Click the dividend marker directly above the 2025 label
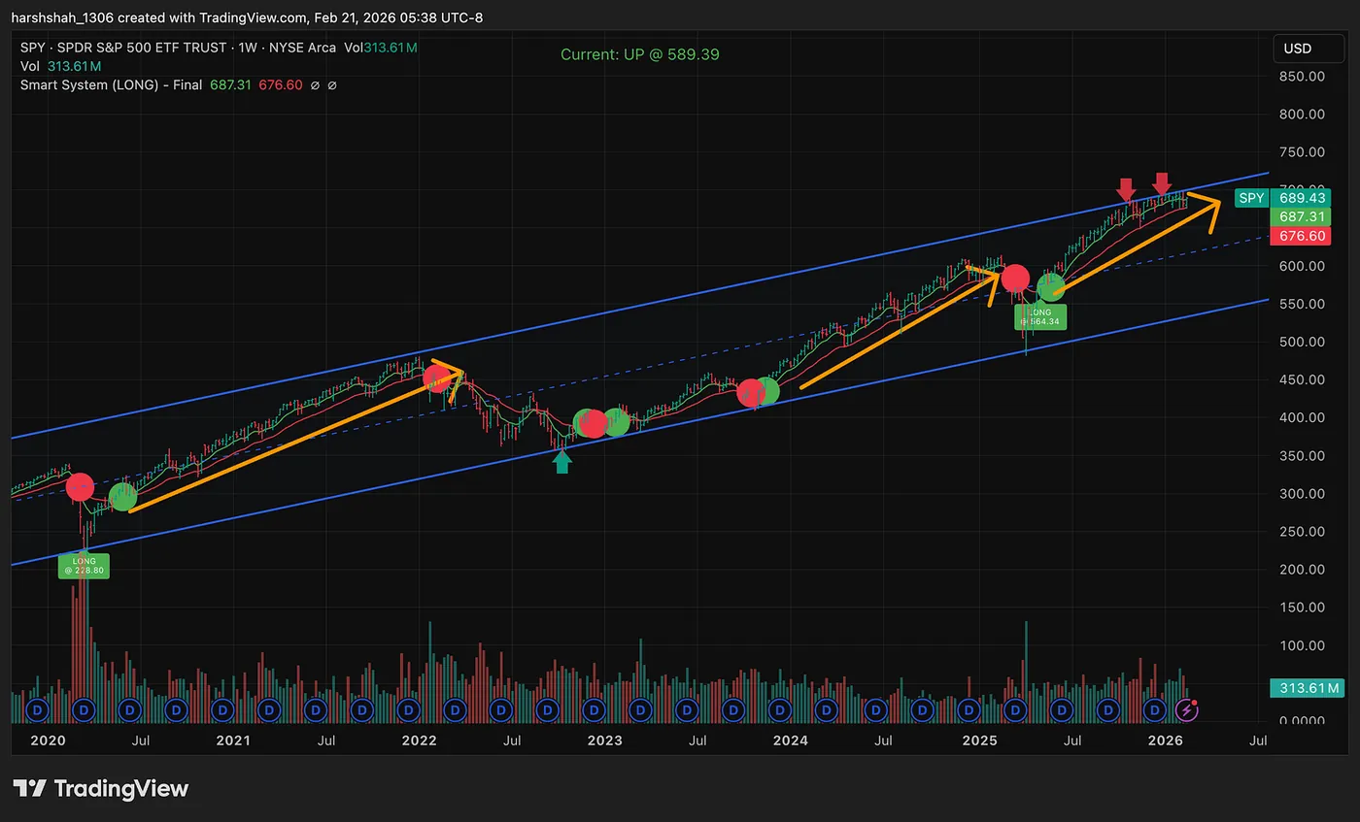 pos(968,710)
